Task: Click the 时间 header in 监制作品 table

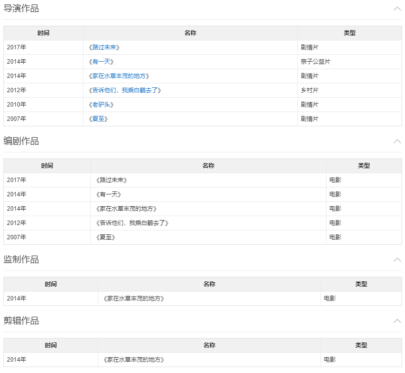Action: [51, 284]
